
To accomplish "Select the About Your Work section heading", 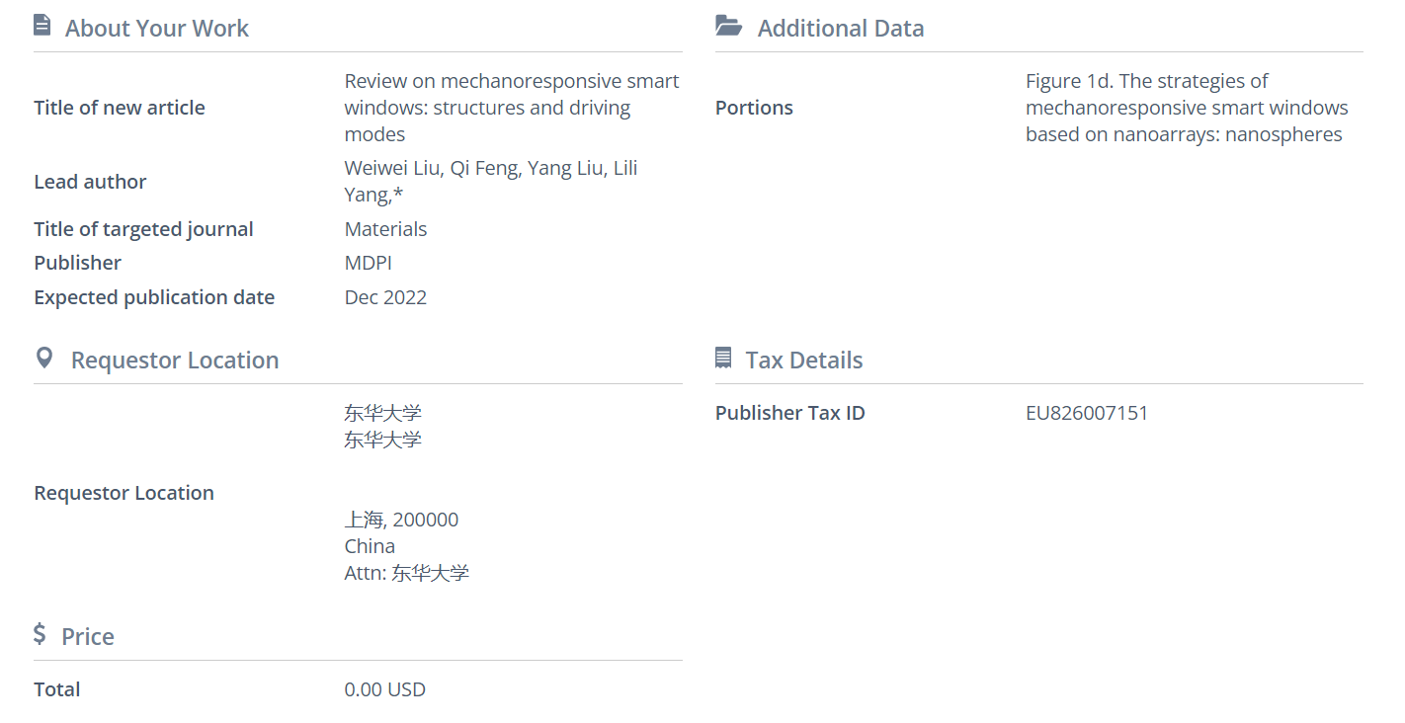I will pyautogui.click(x=157, y=29).
